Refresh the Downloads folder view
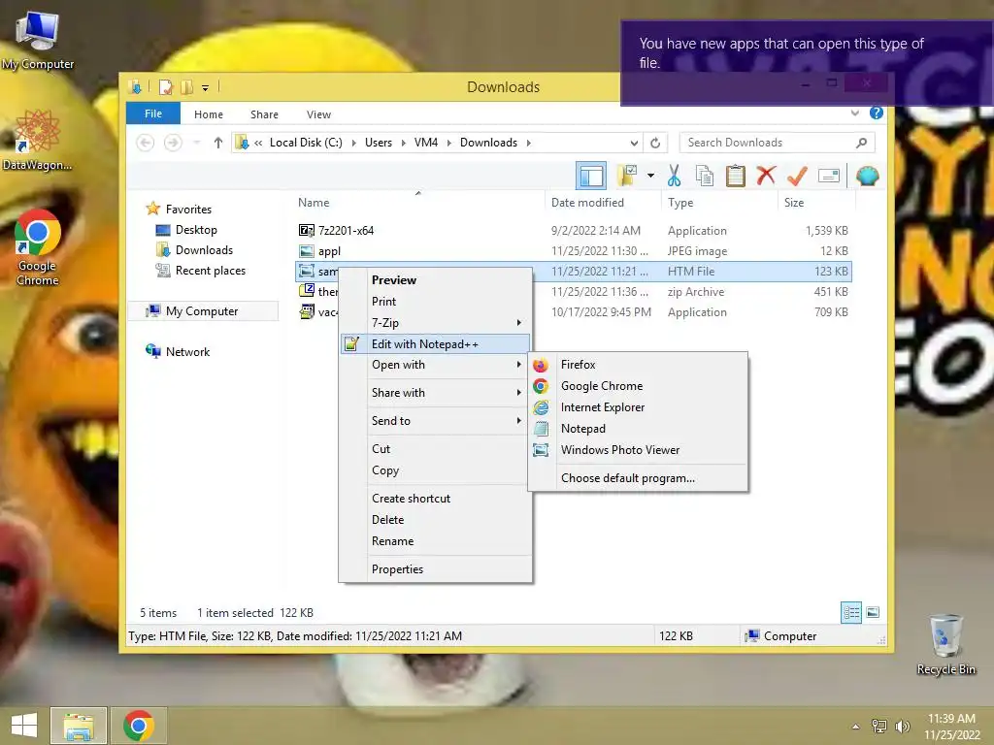 655,143
